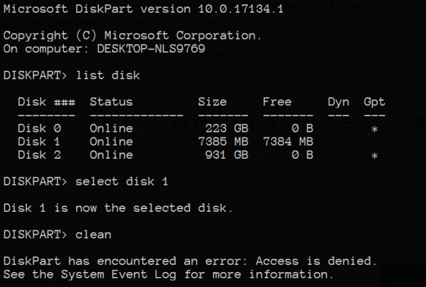Click the 'Gpt' column header
426x287 pixels.
pos(374,102)
